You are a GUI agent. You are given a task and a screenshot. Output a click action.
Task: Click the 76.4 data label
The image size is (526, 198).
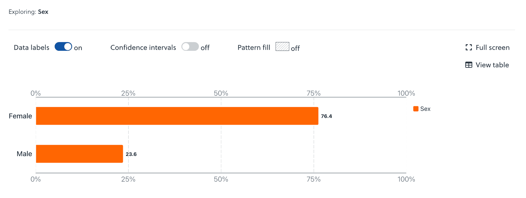click(326, 116)
